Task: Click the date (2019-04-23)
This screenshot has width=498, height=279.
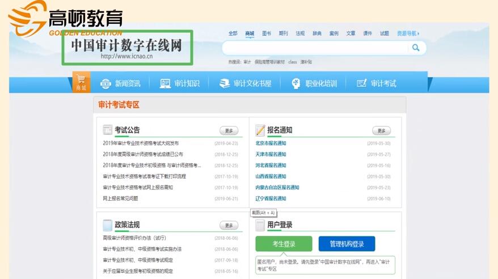Action: pos(226,143)
